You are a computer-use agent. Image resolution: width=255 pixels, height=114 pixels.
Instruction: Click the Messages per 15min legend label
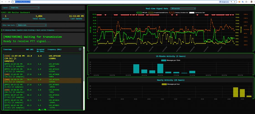pyautogui.click(x=174, y=60)
